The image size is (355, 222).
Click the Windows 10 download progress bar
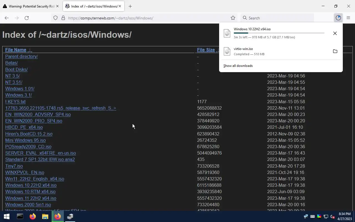[279, 33]
